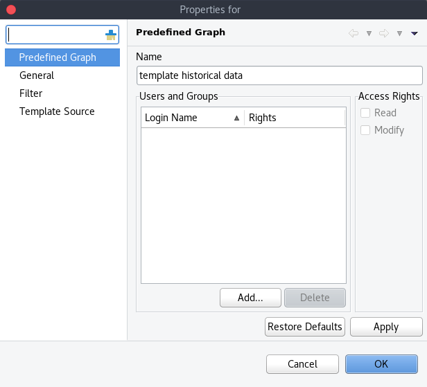The width and height of the screenshot is (427, 387).
Task: Click the back navigation arrow icon
Action: (x=354, y=33)
